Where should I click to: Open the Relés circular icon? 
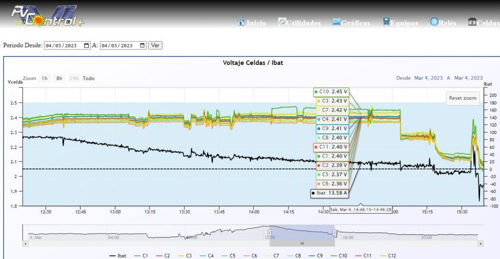[434, 21]
